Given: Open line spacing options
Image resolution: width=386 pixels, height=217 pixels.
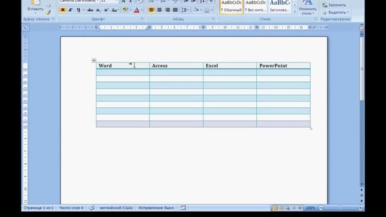Looking at the screenshot, I should [185, 10].
